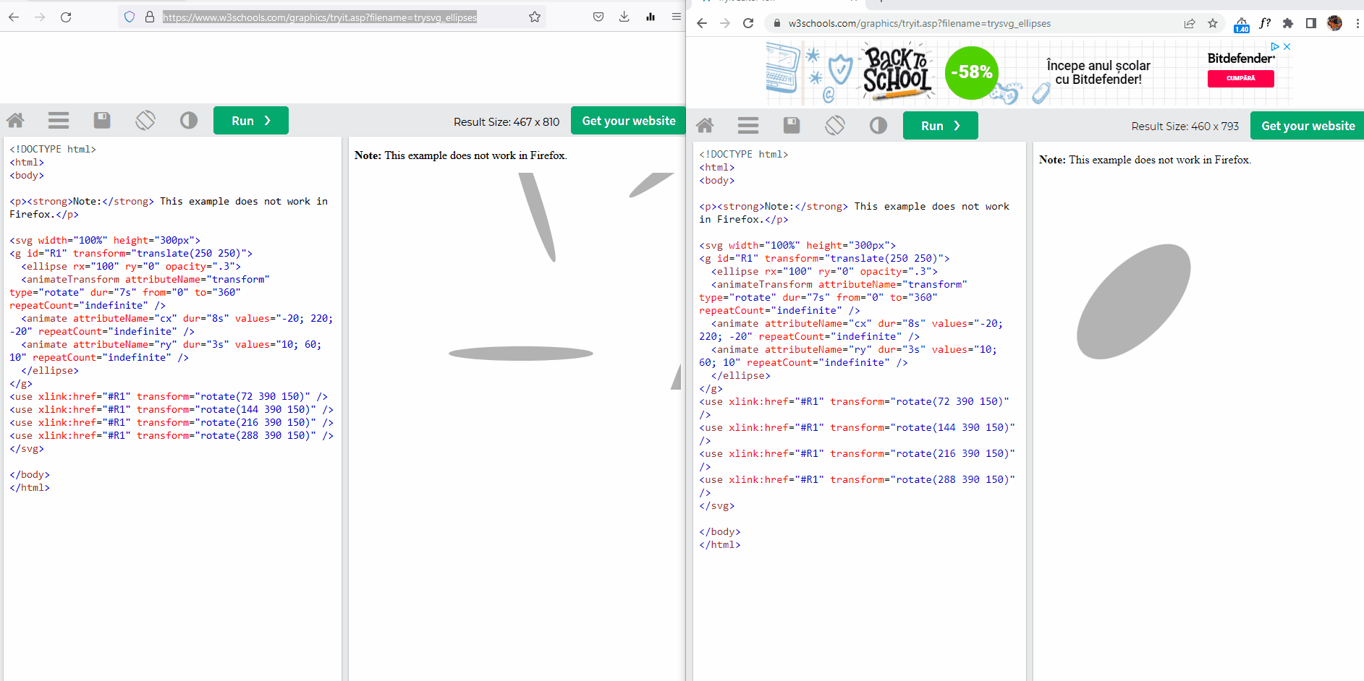Toggle the AdBlock 1.40 extension badge

1242,23
